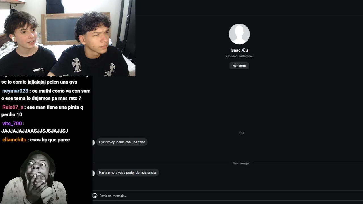This screenshot has width=363, height=204.
Task: Click the webcam overlay showing two people
Action: pyautogui.click(x=67, y=38)
